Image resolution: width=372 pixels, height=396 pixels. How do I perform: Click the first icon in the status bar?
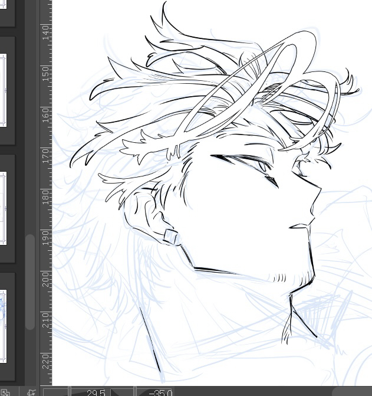click(x=5, y=391)
